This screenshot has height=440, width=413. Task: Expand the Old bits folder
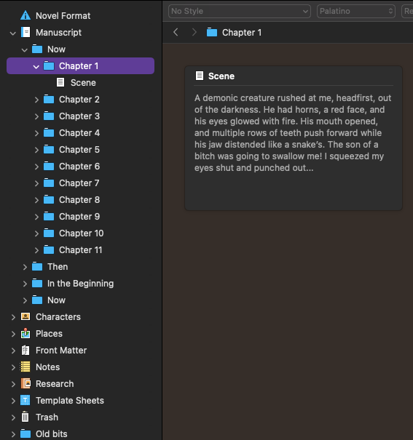(x=13, y=434)
